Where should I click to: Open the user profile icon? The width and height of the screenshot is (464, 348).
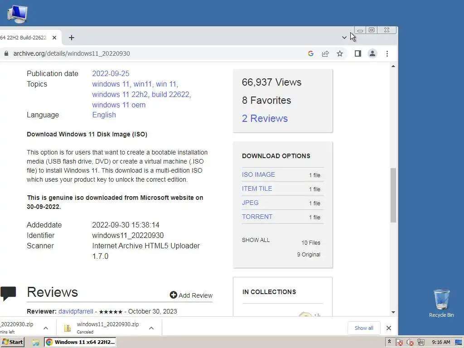(x=372, y=53)
